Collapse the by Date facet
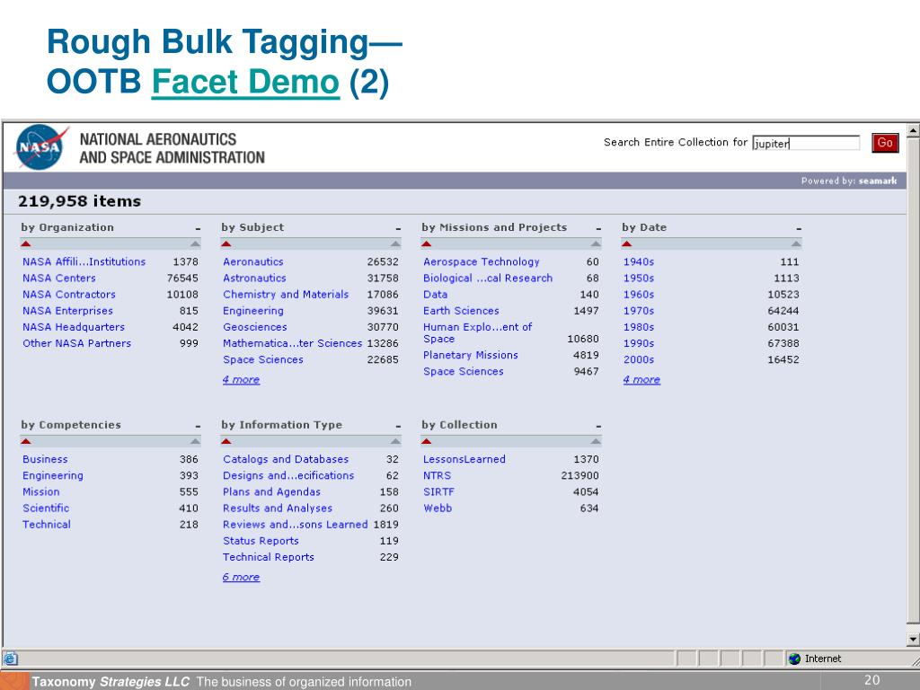 [799, 228]
